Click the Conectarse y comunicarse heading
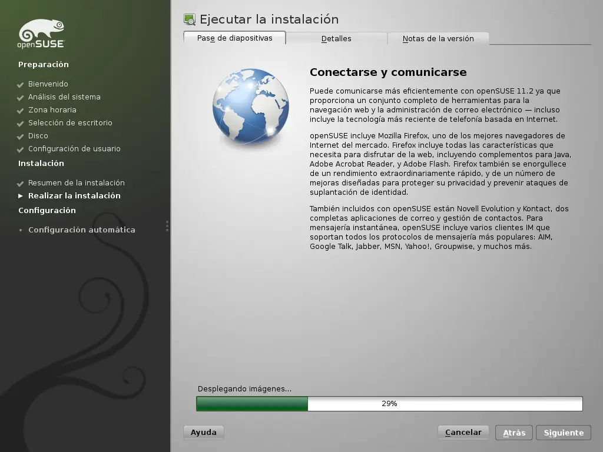This screenshot has width=603, height=452. coord(388,72)
